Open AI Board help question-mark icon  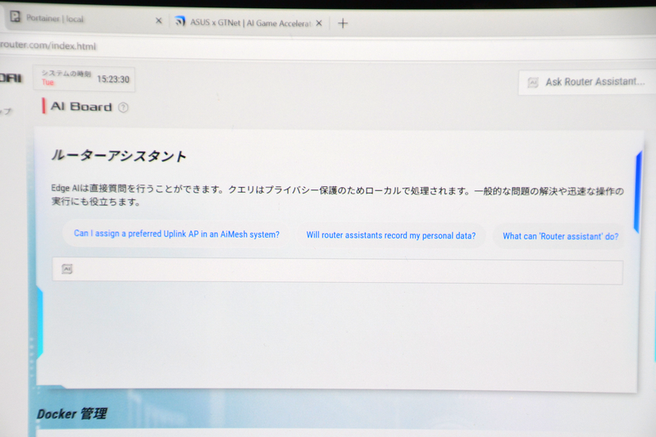tap(123, 107)
